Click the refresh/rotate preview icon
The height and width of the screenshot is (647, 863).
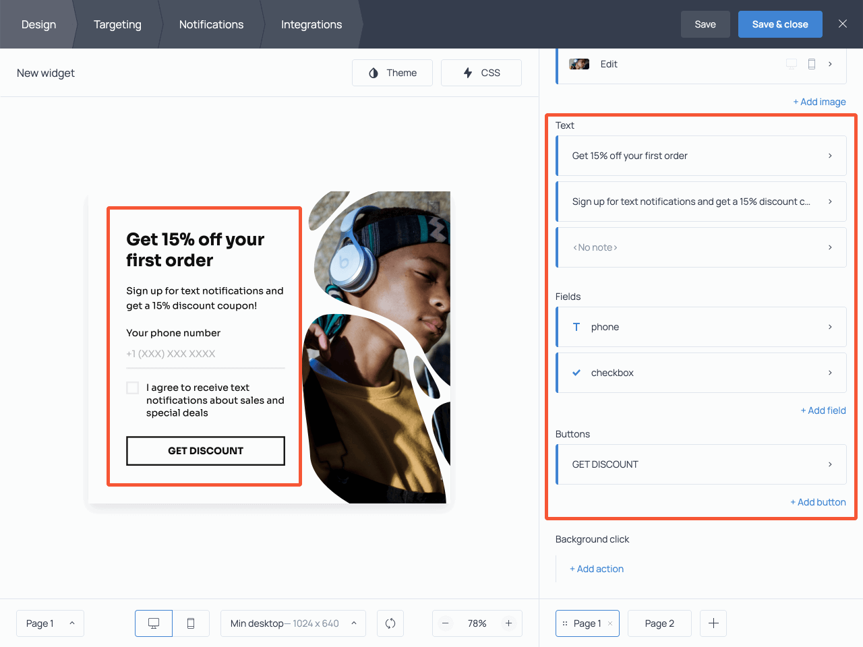(x=390, y=623)
